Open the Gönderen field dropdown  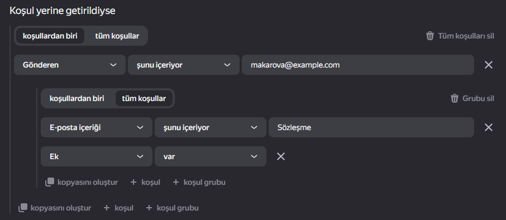(x=70, y=65)
